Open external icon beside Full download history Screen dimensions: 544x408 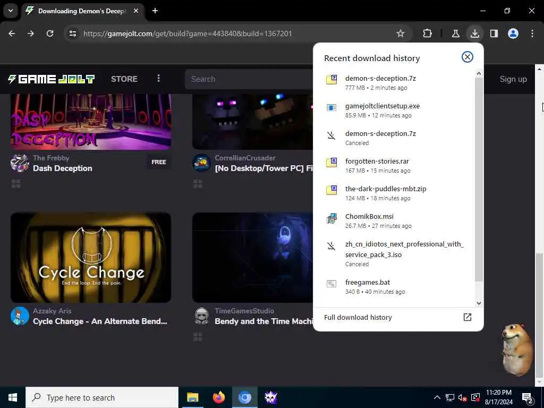pos(467,317)
